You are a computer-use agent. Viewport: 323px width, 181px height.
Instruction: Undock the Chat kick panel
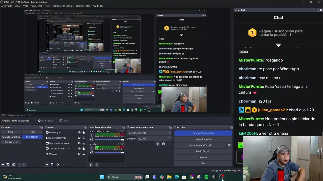tap(317, 10)
